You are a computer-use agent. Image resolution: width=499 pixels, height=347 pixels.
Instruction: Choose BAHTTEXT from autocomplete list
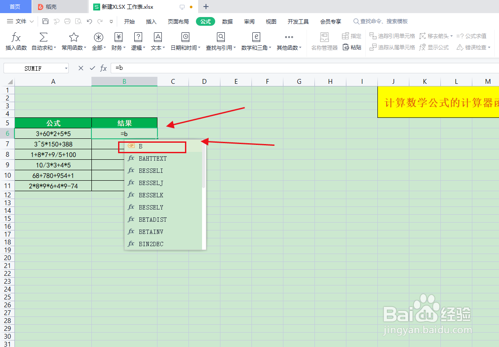(164, 158)
